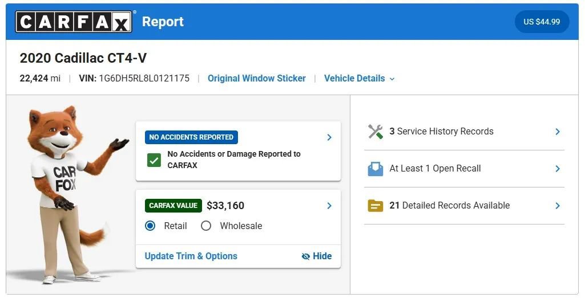Image resolution: width=585 pixels, height=298 pixels.
Task: Select the Wholesale radio button
Action: (x=206, y=226)
